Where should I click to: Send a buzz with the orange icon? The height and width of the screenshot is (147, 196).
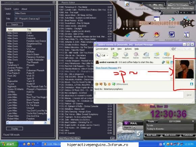point(109,84)
